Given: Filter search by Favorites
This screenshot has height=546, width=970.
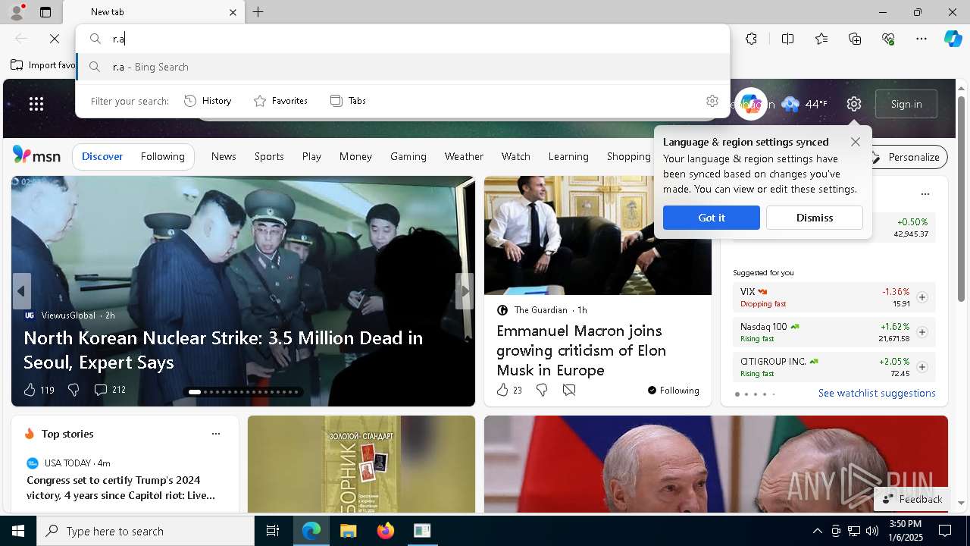Looking at the screenshot, I should click(281, 101).
